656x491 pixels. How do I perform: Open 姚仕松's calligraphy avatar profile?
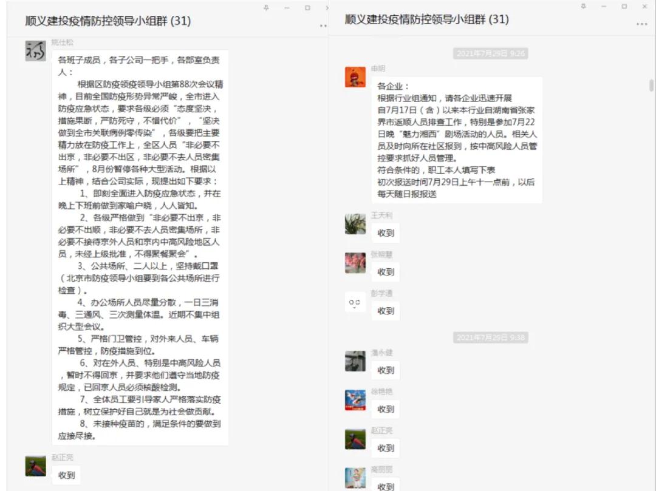tap(35, 50)
